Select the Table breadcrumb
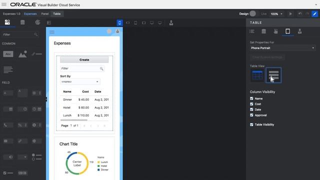Image resolution: width=320 pixels, height=180 pixels. point(57,14)
